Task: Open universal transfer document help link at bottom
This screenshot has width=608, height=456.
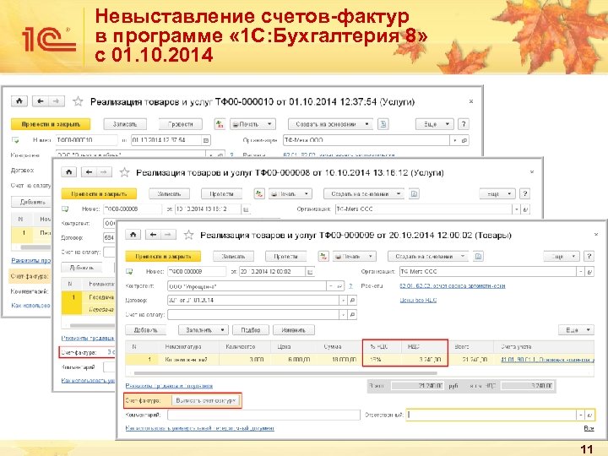Action: click(199, 428)
